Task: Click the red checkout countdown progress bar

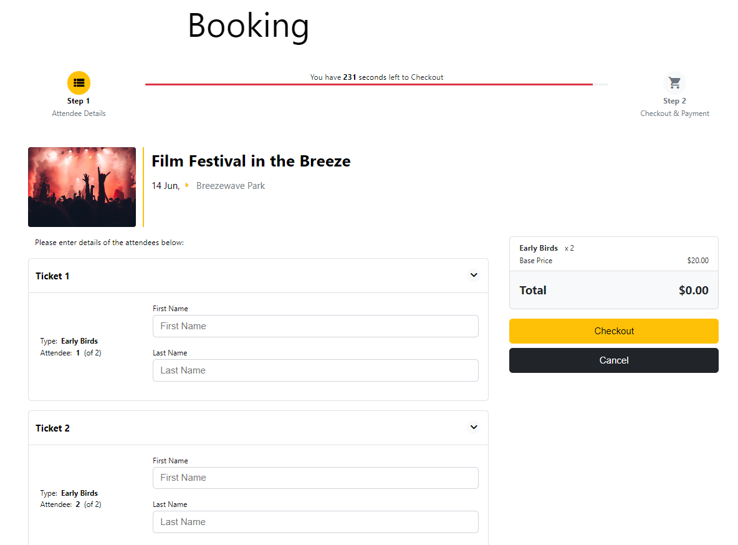Action: 369,84
